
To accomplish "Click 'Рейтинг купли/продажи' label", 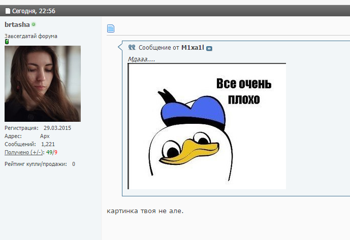I will tap(36, 164).
